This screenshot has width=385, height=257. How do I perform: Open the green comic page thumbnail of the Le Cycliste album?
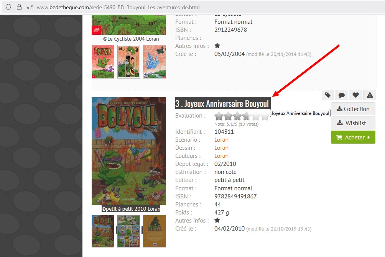(x=129, y=62)
